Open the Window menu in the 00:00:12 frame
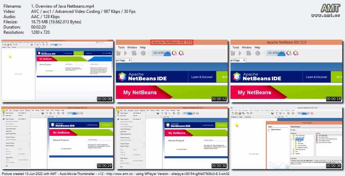This screenshot has height=176, width=345. (132, 47)
